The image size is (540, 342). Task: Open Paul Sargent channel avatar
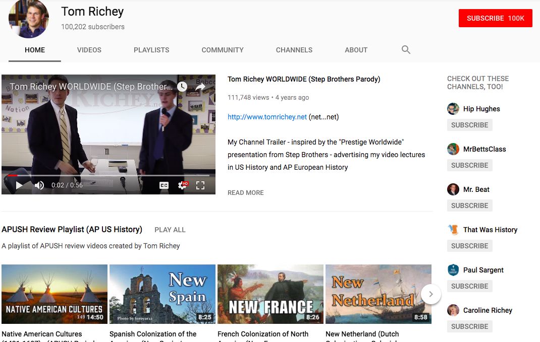pyautogui.click(x=453, y=270)
